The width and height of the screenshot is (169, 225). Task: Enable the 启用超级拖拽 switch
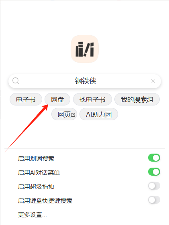tap(154, 186)
